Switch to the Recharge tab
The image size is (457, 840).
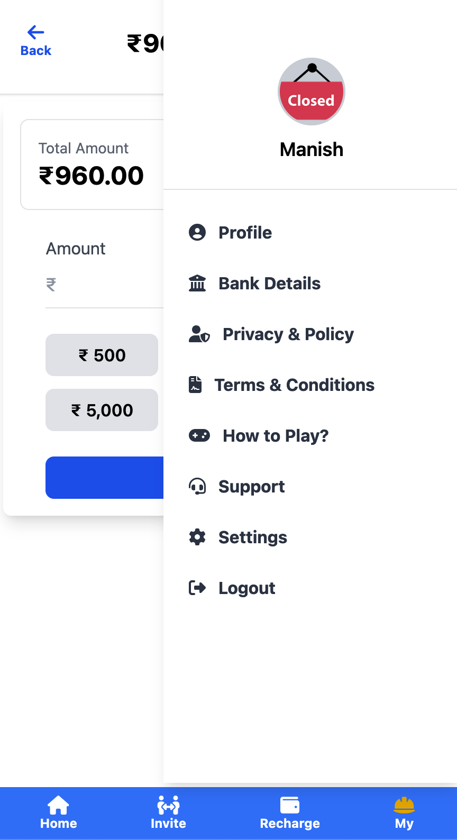point(290,813)
